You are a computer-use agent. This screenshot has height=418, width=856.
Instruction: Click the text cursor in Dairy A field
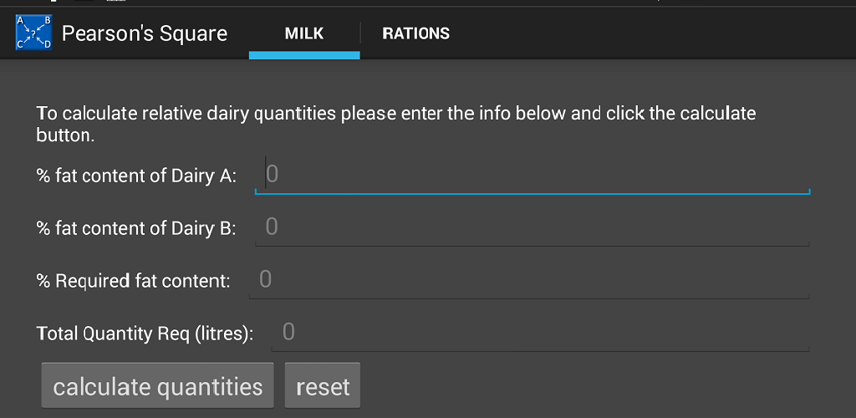(x=266, y=174)
